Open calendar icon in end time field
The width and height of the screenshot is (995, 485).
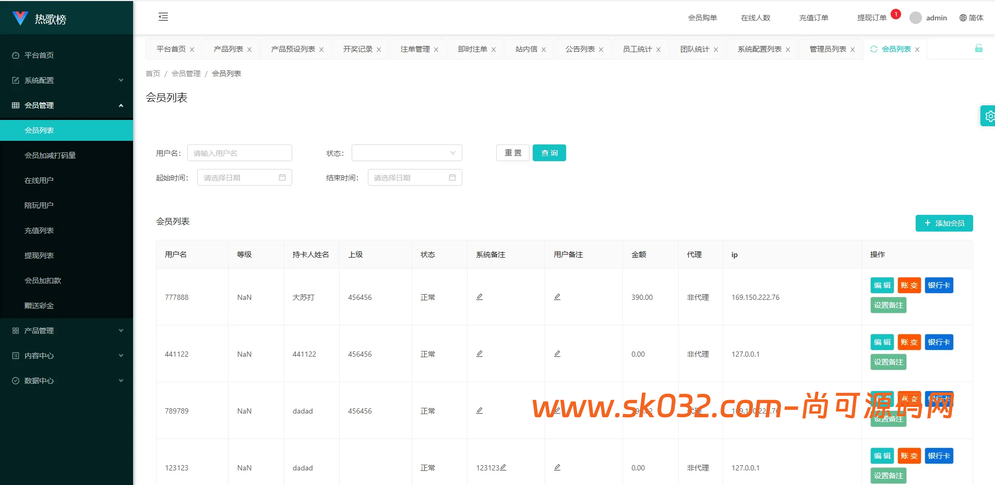(452, 177)
